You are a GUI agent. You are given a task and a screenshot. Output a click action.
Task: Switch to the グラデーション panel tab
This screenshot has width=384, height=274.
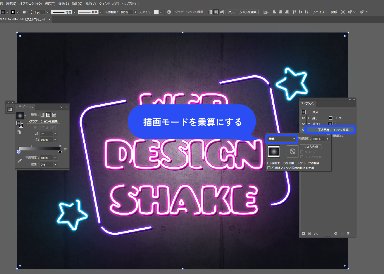click(x=26, y=107)
